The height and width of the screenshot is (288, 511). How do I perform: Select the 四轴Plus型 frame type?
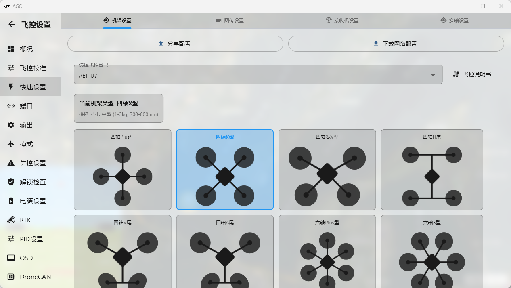(x=122, y=170)
